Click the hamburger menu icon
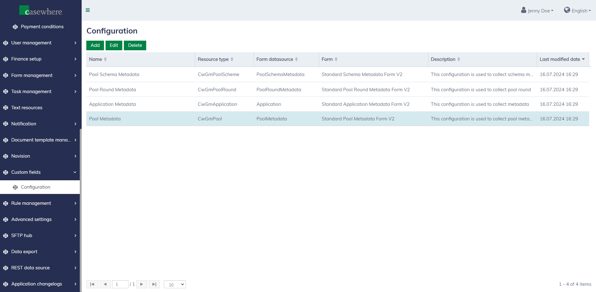596x292 pixels. click(x=88, y=10)
